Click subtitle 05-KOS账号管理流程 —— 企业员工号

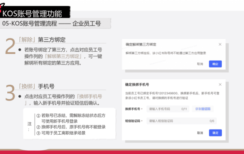51,24
